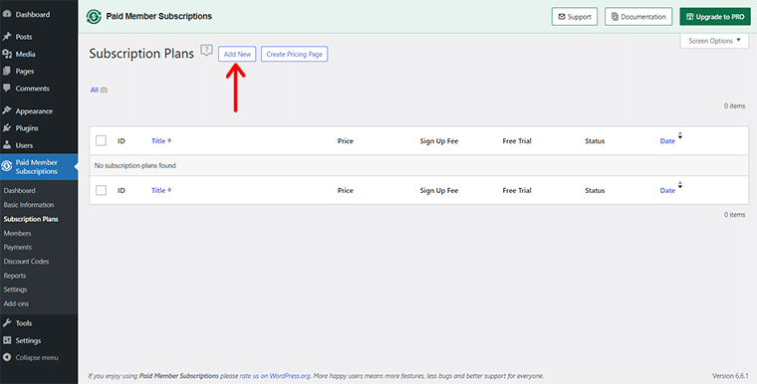Click the Version 6.6.1 footer text
757x384 pixels.
pos(730,376)
